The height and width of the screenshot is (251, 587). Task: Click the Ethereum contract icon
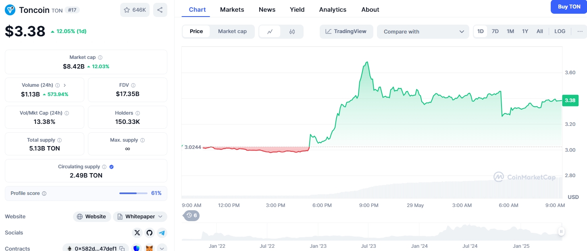(69, 249)
